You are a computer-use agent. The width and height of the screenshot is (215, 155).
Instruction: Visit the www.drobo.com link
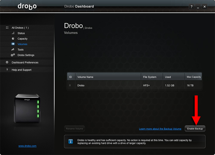[27, 146]
